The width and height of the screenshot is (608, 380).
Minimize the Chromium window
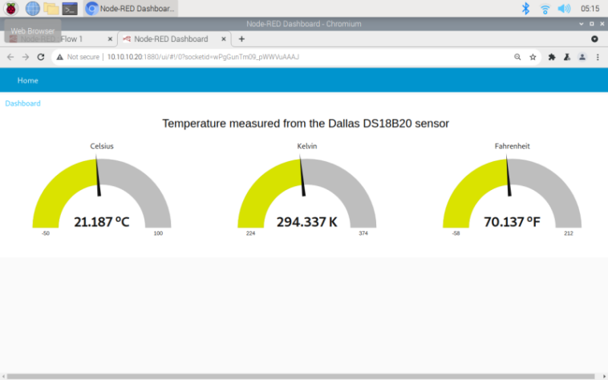pyautogui.click(x=582, y=23)
